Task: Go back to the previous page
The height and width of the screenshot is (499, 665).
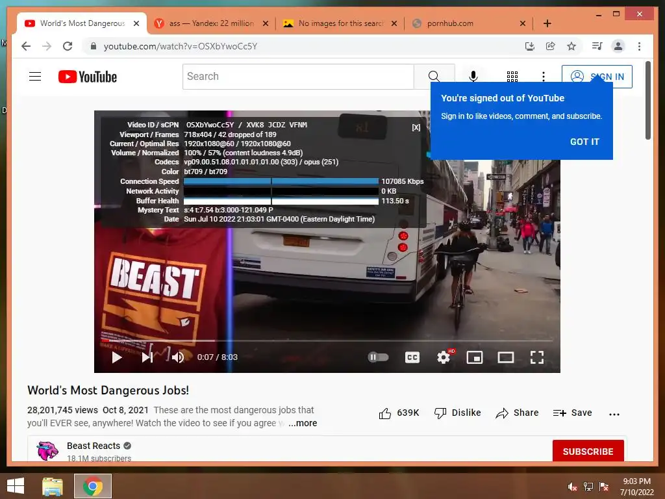Action: click(26, 46)
